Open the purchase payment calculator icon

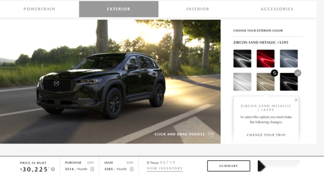click(92, 169)
